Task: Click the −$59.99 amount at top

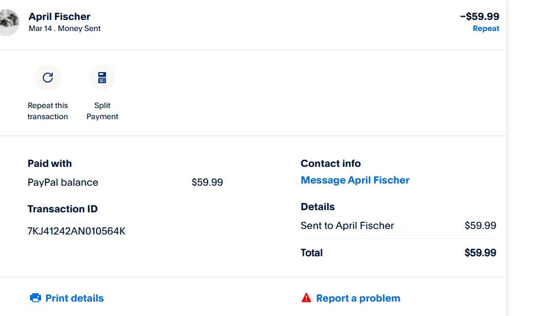Action: click(x=480, y=17)
